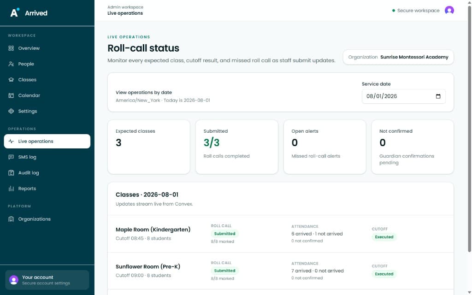This screenshot has height=295, width=472.
Task: Click the Organization Sunrise Montessori Academy selector
Action: pos(398,57)
